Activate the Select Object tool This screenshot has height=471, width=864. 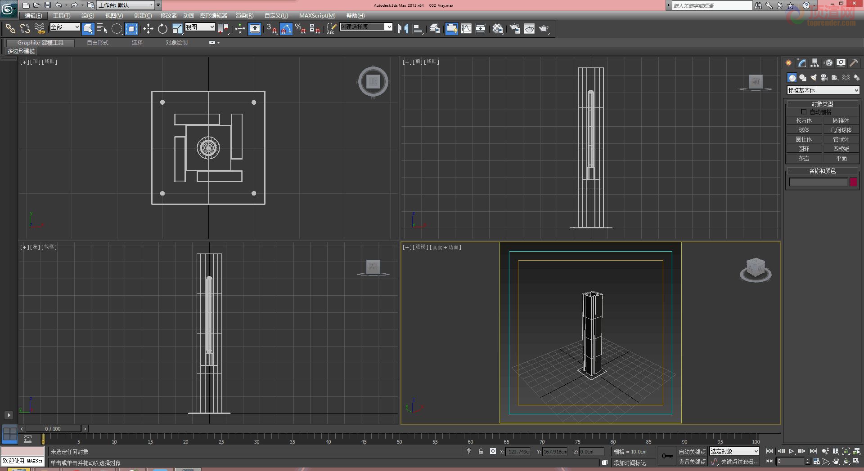pos(88,29)
